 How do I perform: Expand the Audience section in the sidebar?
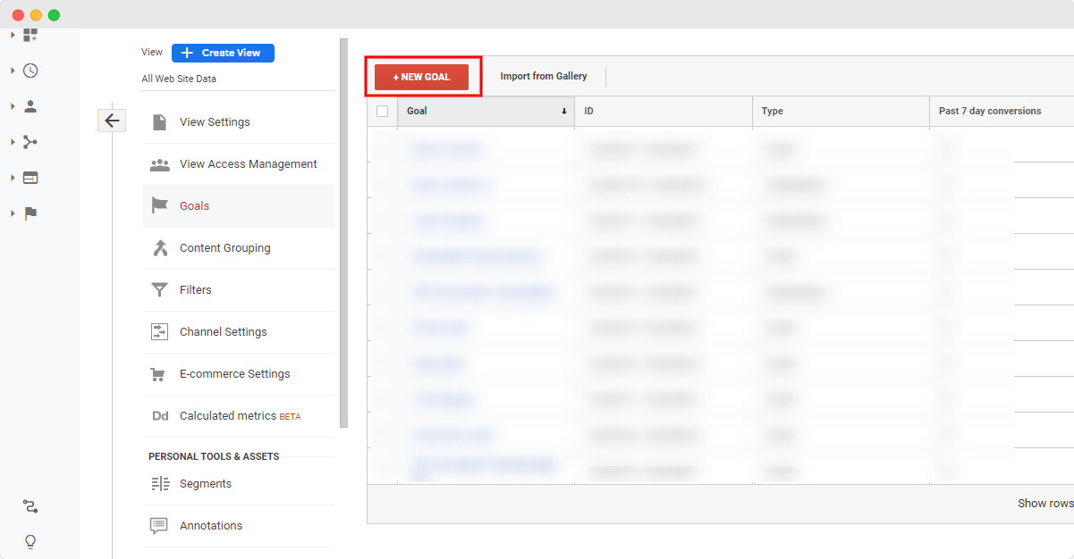click(12, 105)
